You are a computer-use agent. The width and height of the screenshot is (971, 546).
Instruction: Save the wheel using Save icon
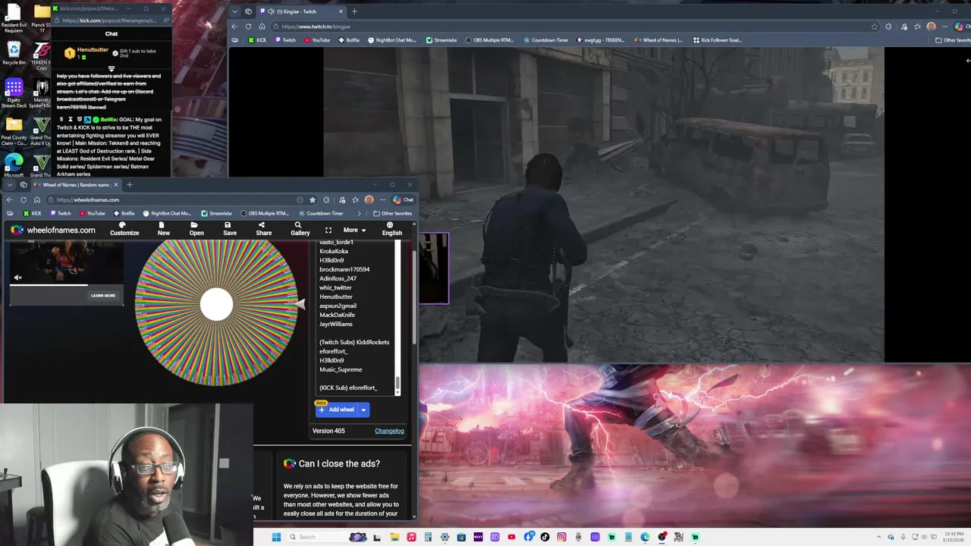point(230,229)
